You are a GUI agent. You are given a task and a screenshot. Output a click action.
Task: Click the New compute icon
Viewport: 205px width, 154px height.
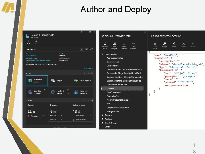(114, 44)
